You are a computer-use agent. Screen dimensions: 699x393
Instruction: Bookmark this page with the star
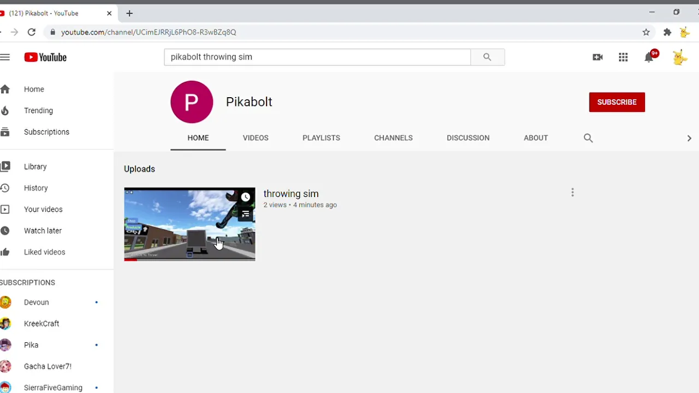pos(646,32)
